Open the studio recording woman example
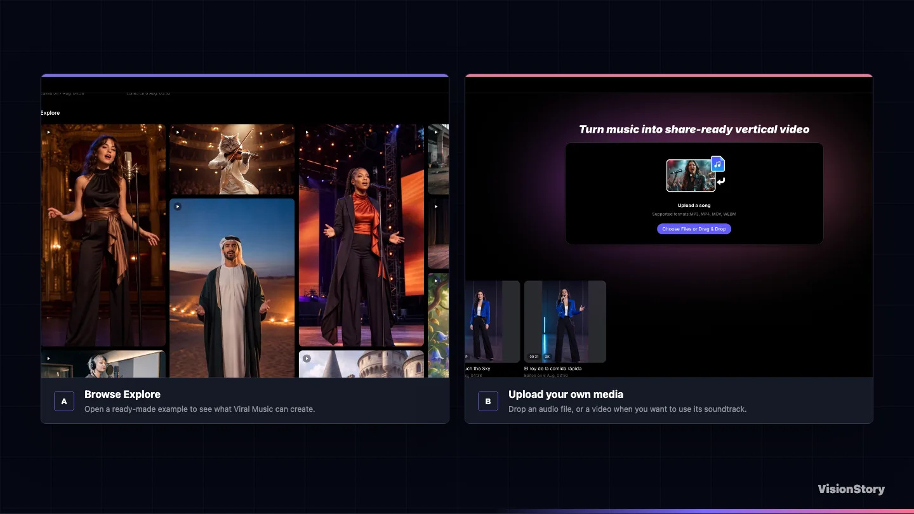Image resolution: width=914 pixels, height=514 pixels. (x=103, y=364)
